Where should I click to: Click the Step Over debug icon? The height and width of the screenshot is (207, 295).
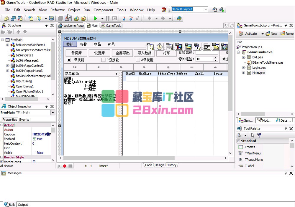(x=131, y=19)
